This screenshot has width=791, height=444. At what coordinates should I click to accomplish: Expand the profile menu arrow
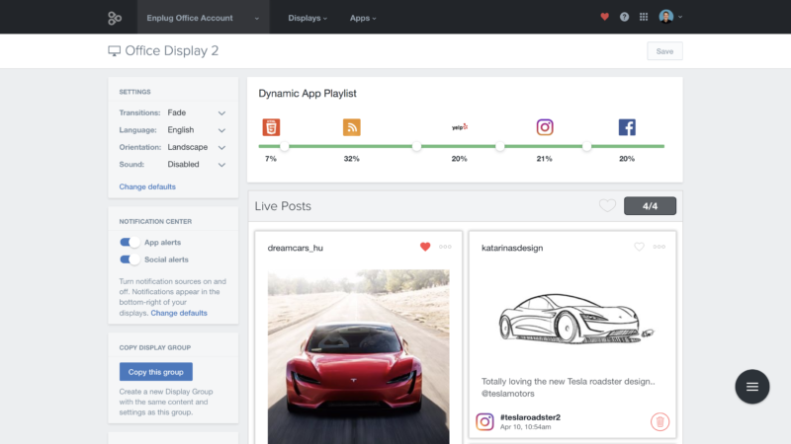pyautogui.click(x=680, y=17)
